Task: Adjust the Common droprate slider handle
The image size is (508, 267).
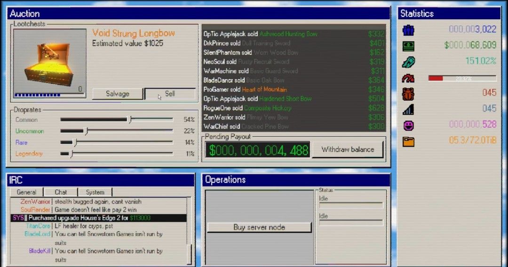Action: [130, 120]
